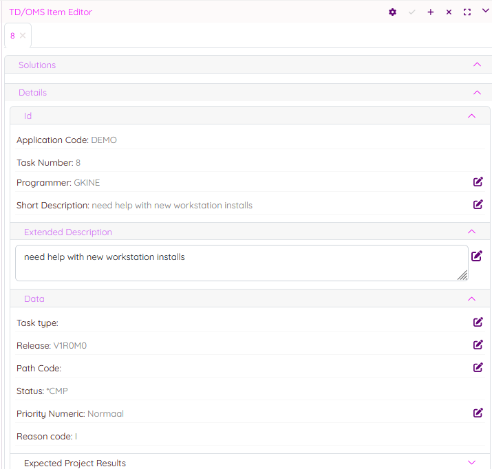This screenshot has height=469, width=492.
Task: Collapse the Extended Description section
Action: [x=471, y=232]
